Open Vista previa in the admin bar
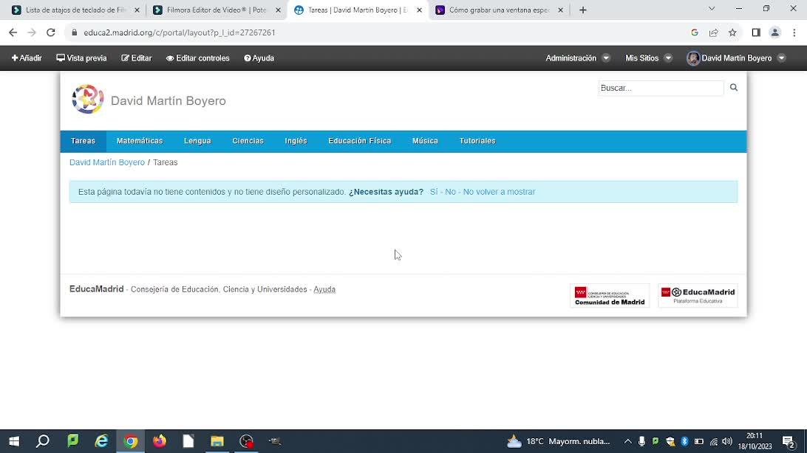This screenshot has height=453, width=807. (81, 58)
